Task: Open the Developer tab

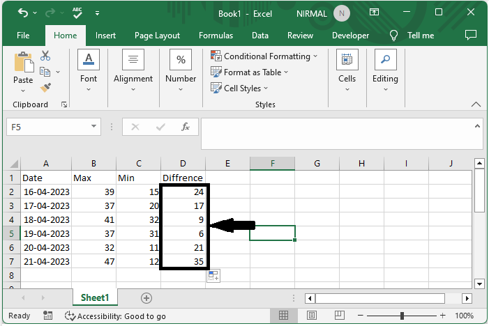Action: click(350, 36)
